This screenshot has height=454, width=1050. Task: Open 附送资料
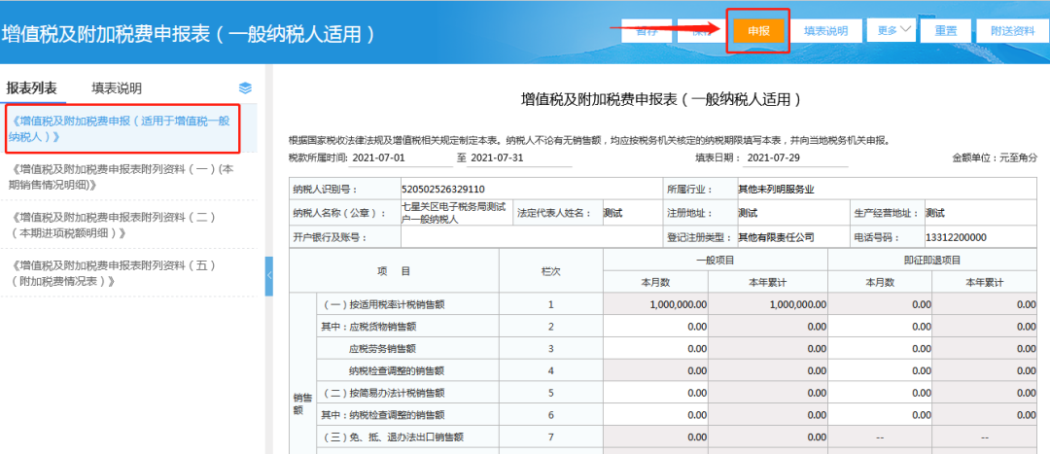[1012, 31]
